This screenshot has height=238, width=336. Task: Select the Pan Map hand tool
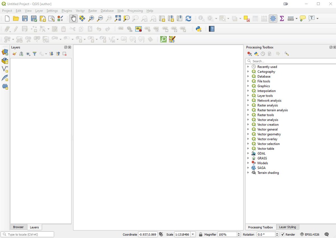(x=73, y=18)
